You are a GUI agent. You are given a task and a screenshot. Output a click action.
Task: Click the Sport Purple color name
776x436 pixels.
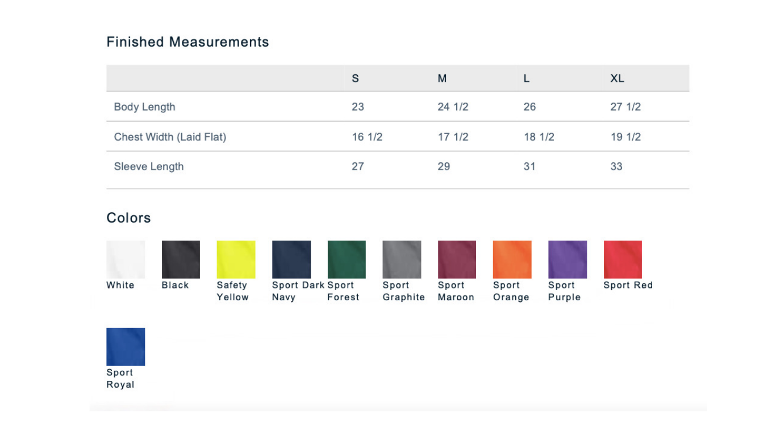(x=564, y=291)
